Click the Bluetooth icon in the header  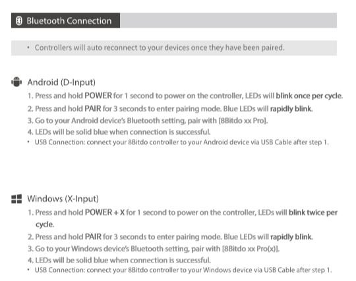(19, 20)
